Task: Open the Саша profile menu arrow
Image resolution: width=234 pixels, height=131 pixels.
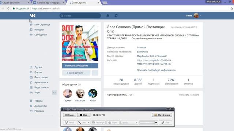Action: point(201,16)
